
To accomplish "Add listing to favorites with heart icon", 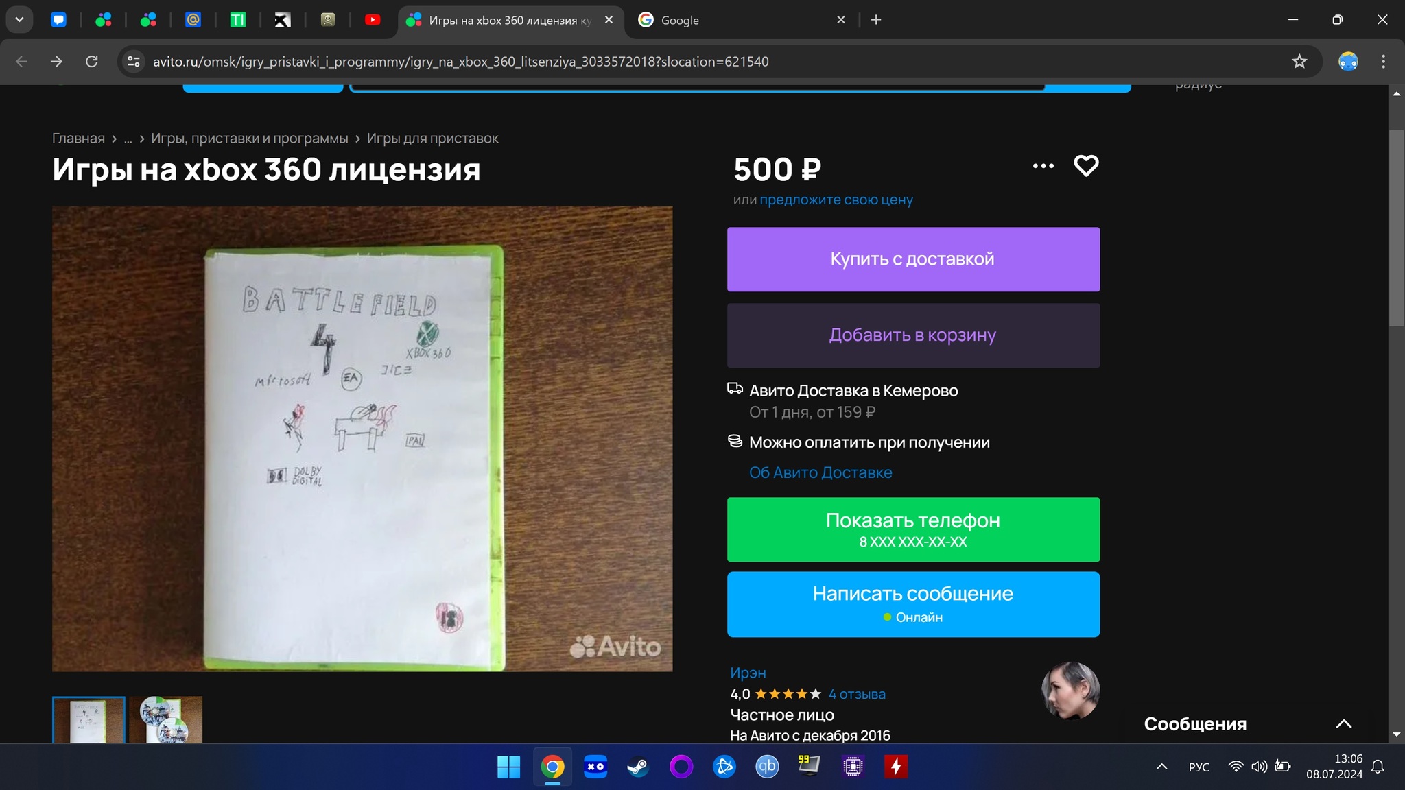I will (1086, 166).
